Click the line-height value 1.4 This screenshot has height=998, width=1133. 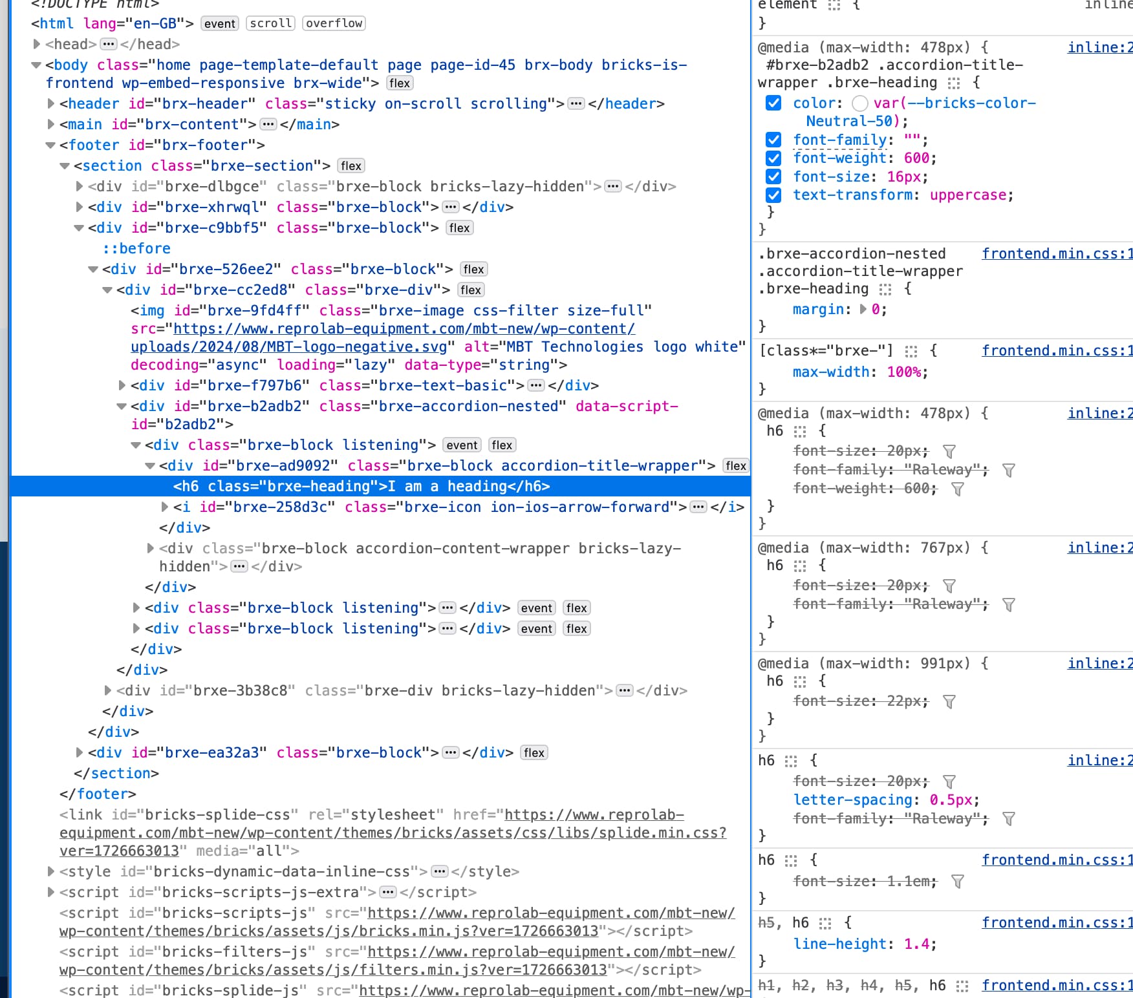tap(916, 944)
